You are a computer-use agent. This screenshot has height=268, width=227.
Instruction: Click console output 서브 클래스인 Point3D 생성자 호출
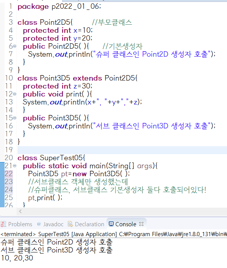click(56, 250)
